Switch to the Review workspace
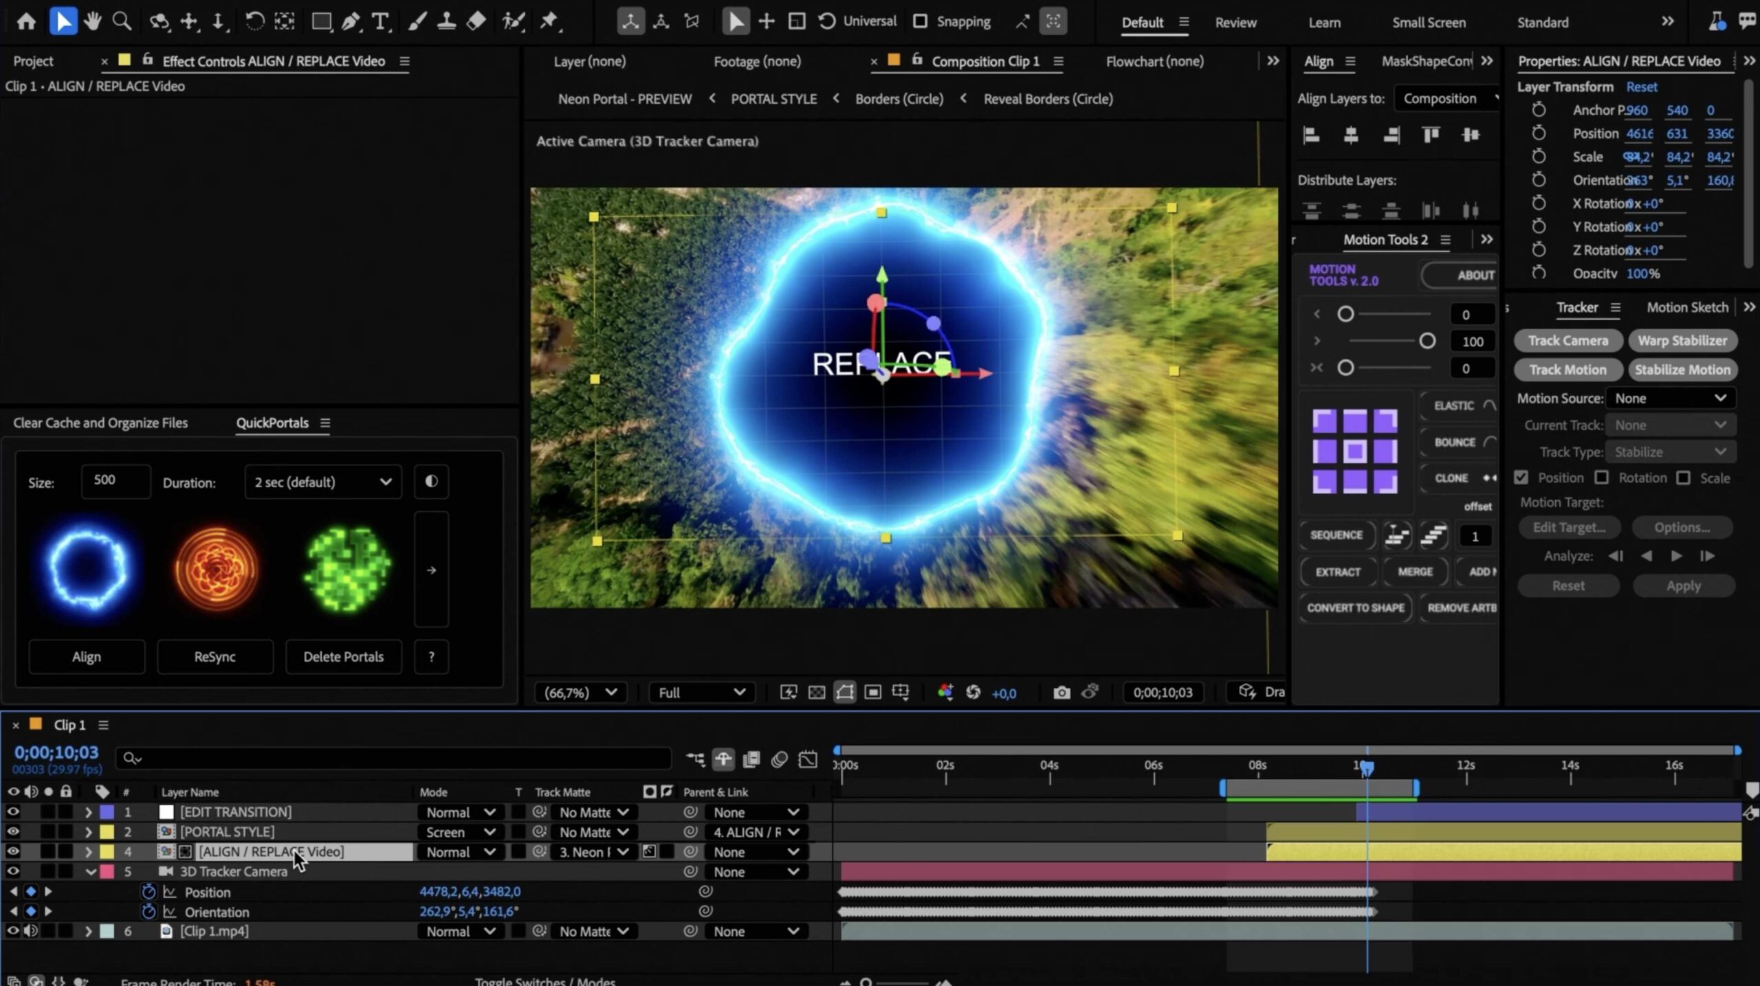 (x=1235, y=22)
